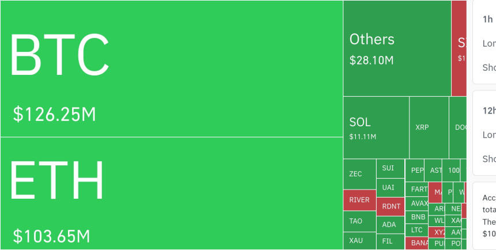Screen dimensions: 496x250
Task: Click the SOL heatmap tile
Action: click(376, 127)
